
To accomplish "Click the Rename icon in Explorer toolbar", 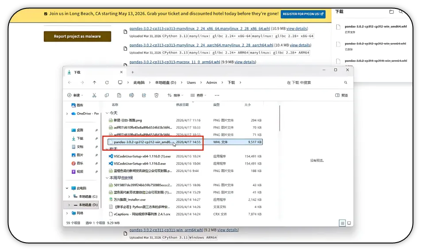I will point(131,95).
